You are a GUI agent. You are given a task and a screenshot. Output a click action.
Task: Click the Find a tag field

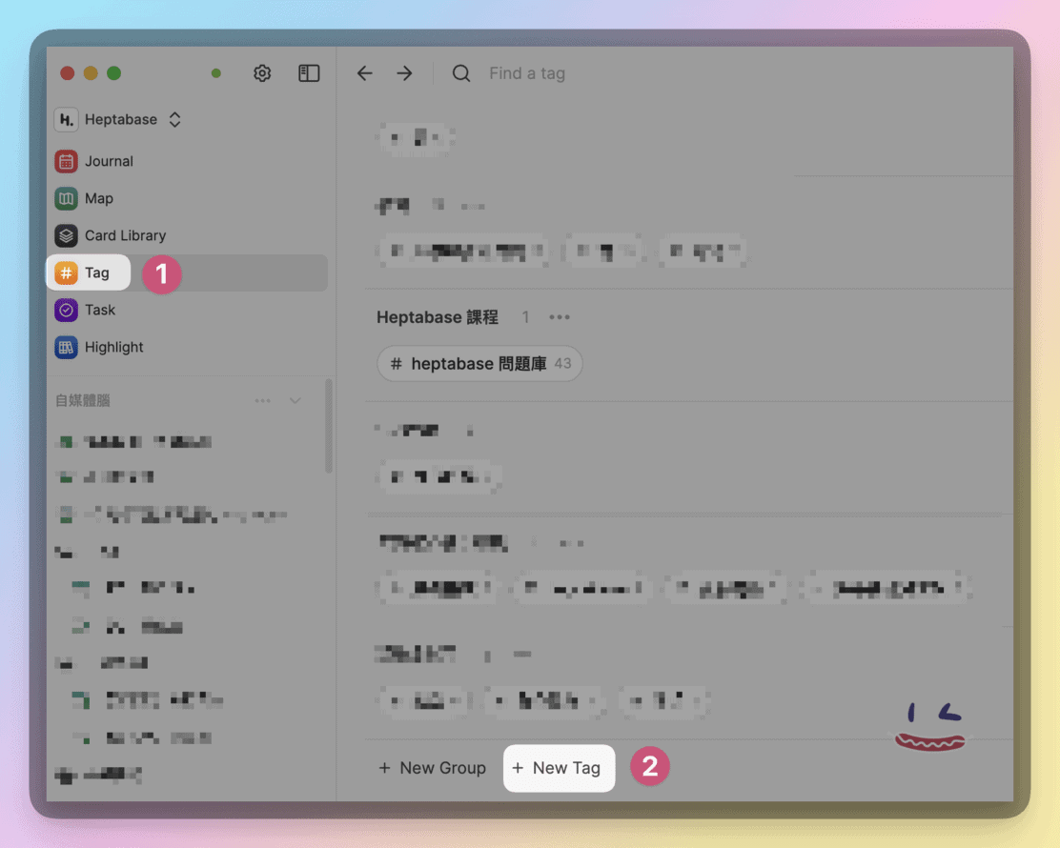pos(527,73)
